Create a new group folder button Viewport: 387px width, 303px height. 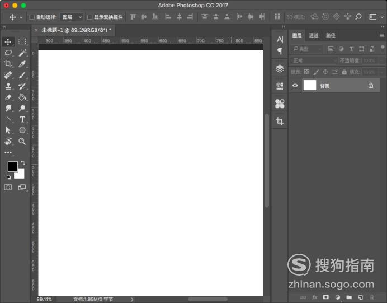[349, 297]
